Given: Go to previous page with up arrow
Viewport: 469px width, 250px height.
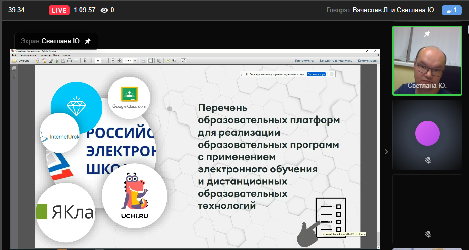Looking at the screenshot, I should pos(85,60).
